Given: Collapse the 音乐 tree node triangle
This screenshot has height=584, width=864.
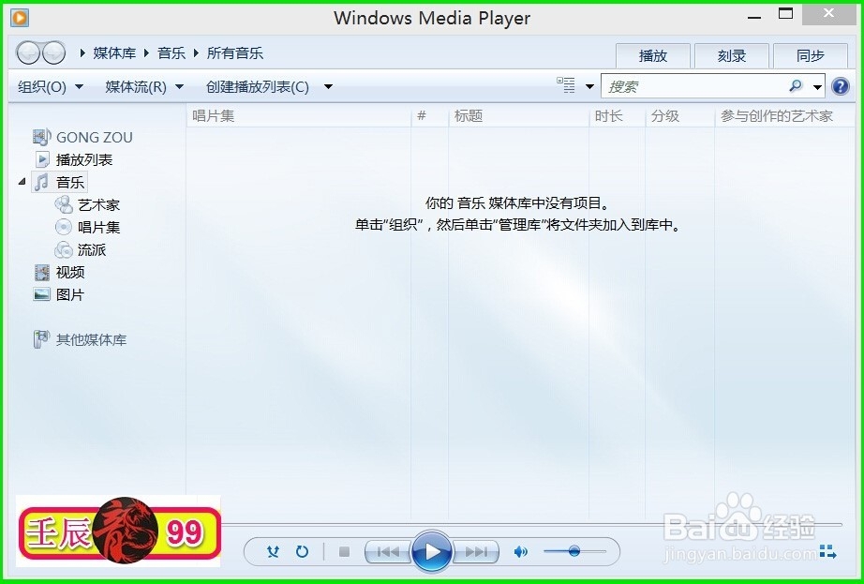Looking at the screenshot, I should (x=22, y=181).
